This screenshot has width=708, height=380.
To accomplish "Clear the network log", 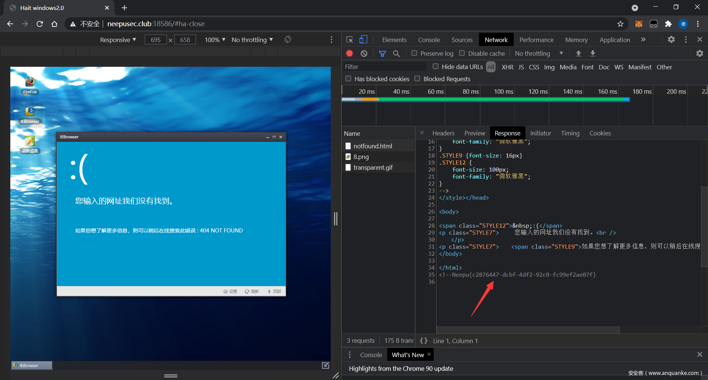I will point(364,53).
